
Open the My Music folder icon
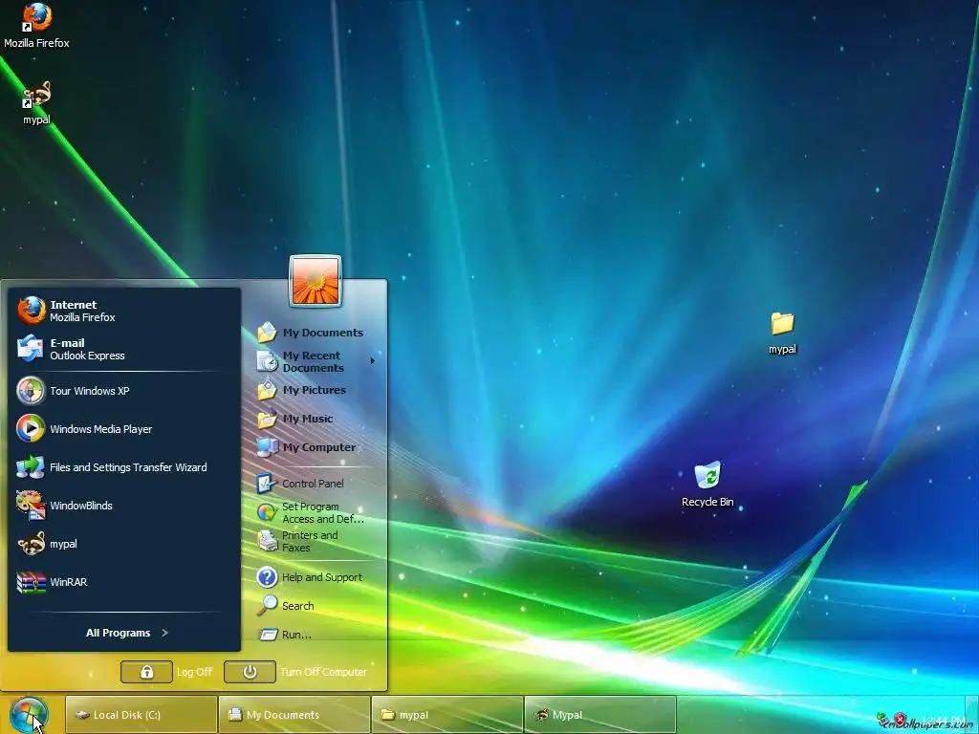268,419
